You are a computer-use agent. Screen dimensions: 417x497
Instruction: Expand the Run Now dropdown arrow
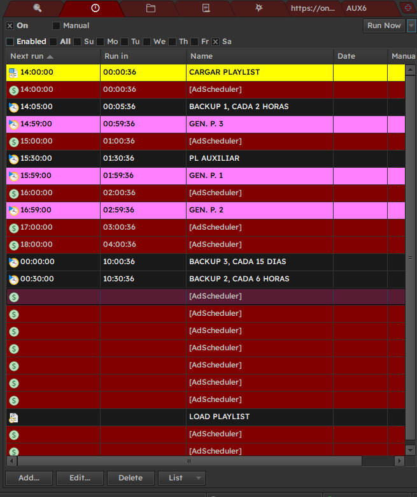(411, 26)
